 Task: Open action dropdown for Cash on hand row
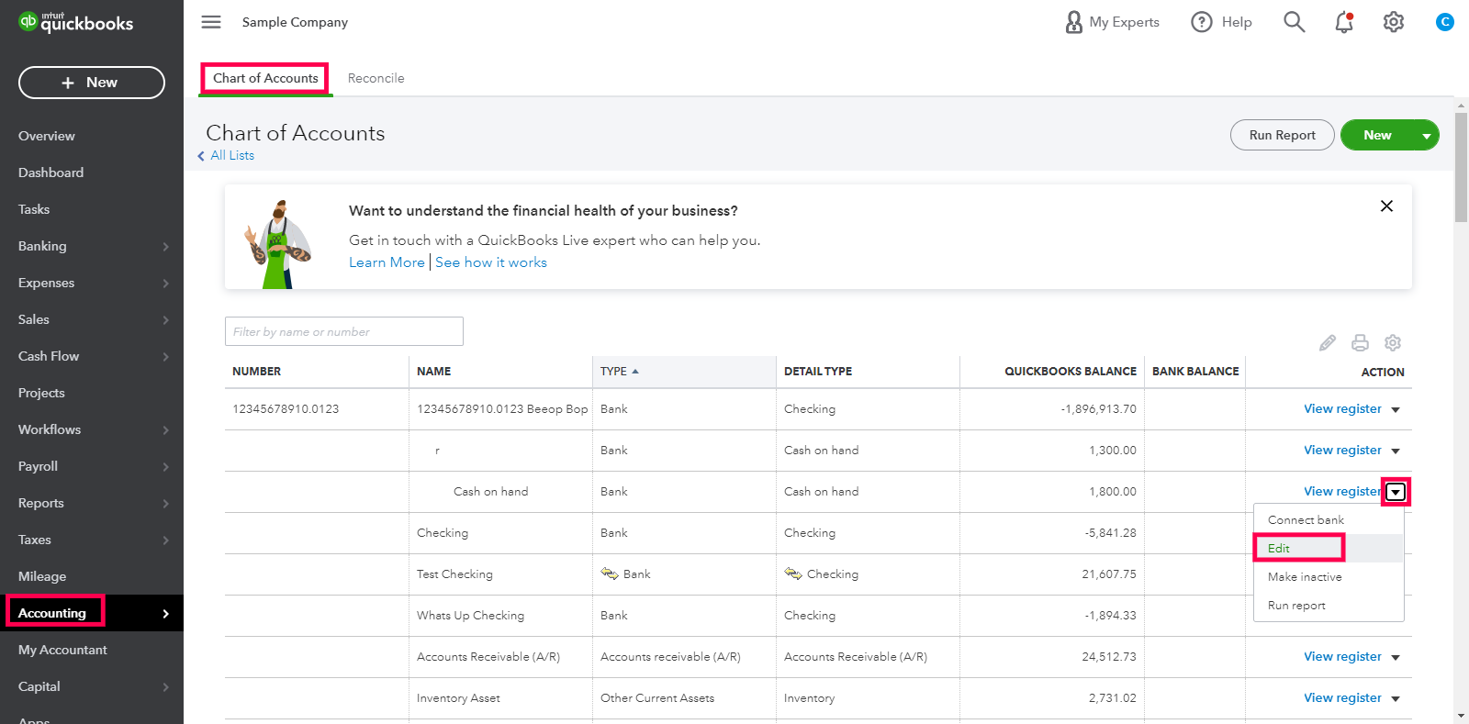pos(1396,492)
